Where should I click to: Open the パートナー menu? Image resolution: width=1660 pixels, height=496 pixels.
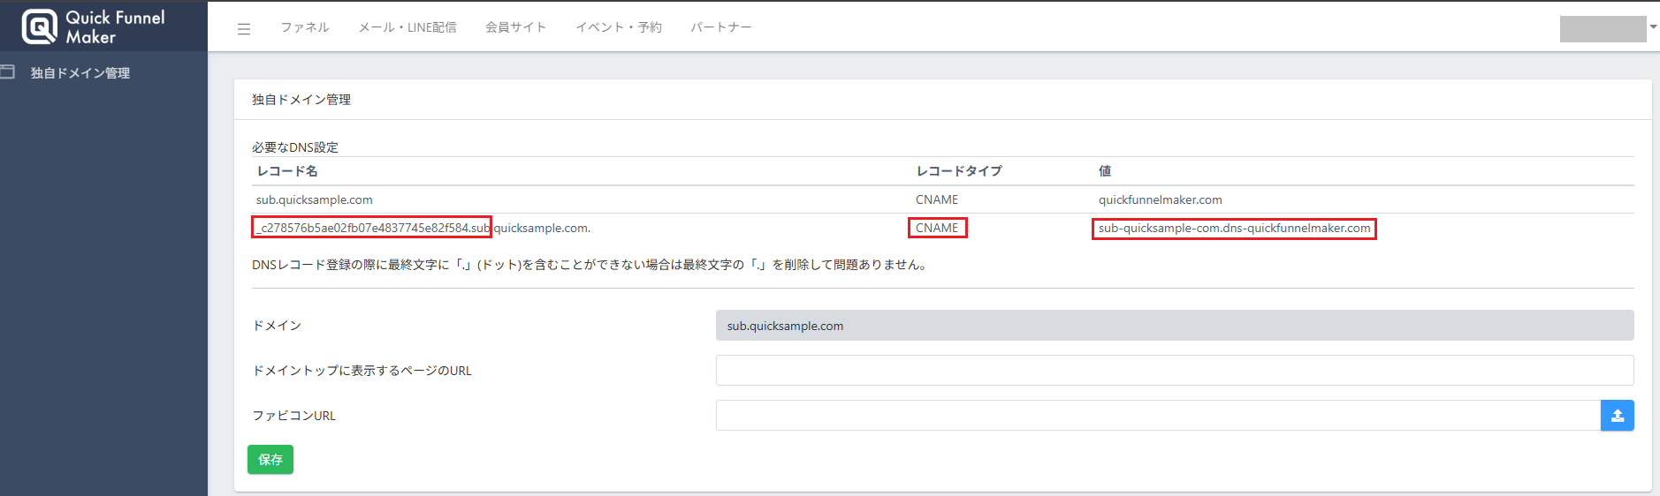click(x=721, y=27)
